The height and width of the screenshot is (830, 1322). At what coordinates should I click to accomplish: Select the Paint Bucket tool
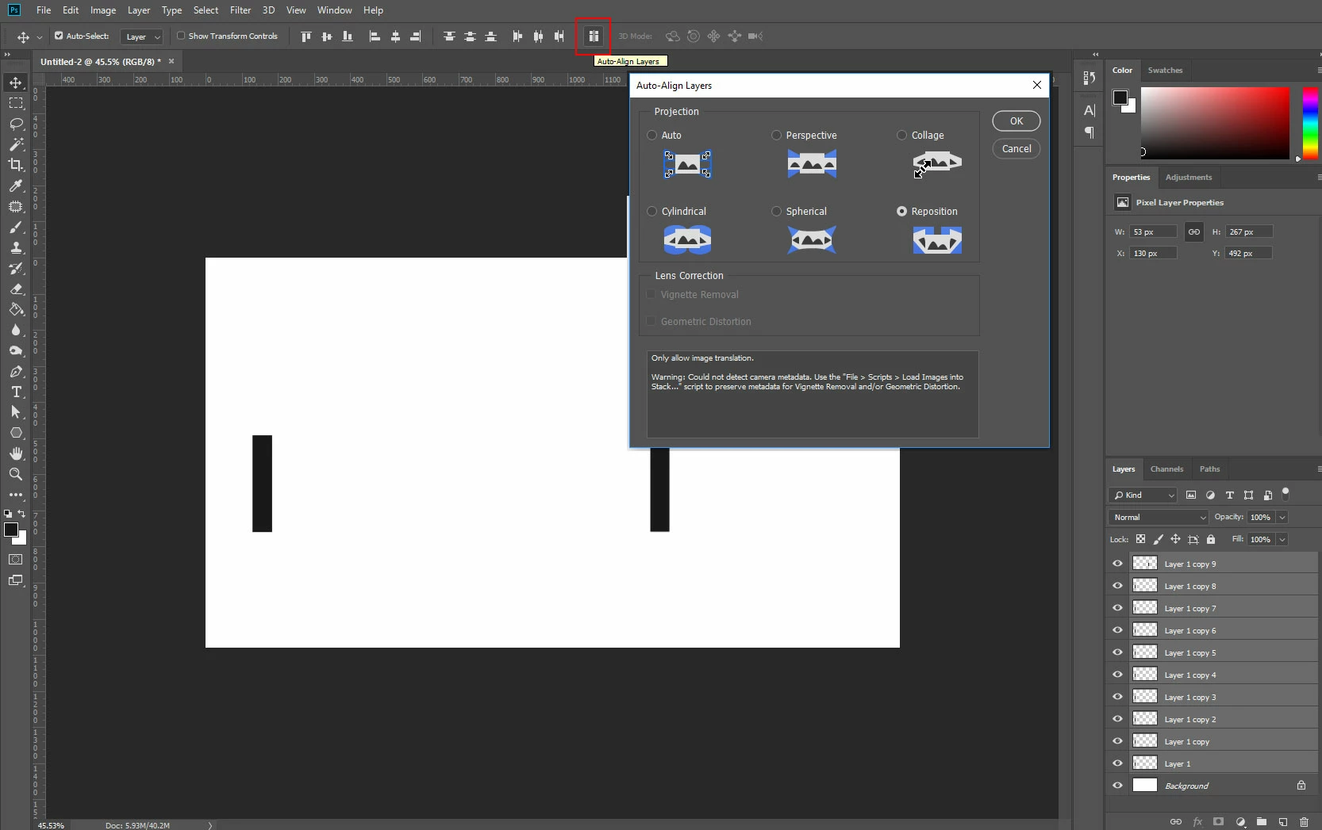16,310
